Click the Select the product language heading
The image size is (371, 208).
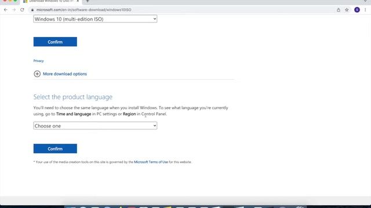pos(73,97)
